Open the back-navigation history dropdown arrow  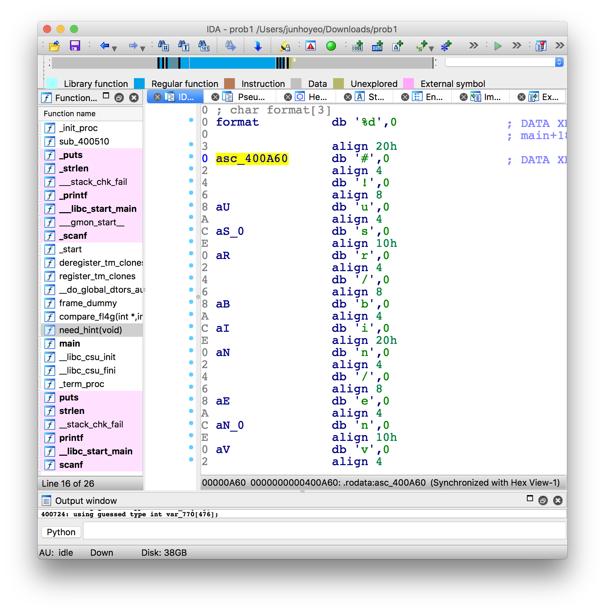114,49
